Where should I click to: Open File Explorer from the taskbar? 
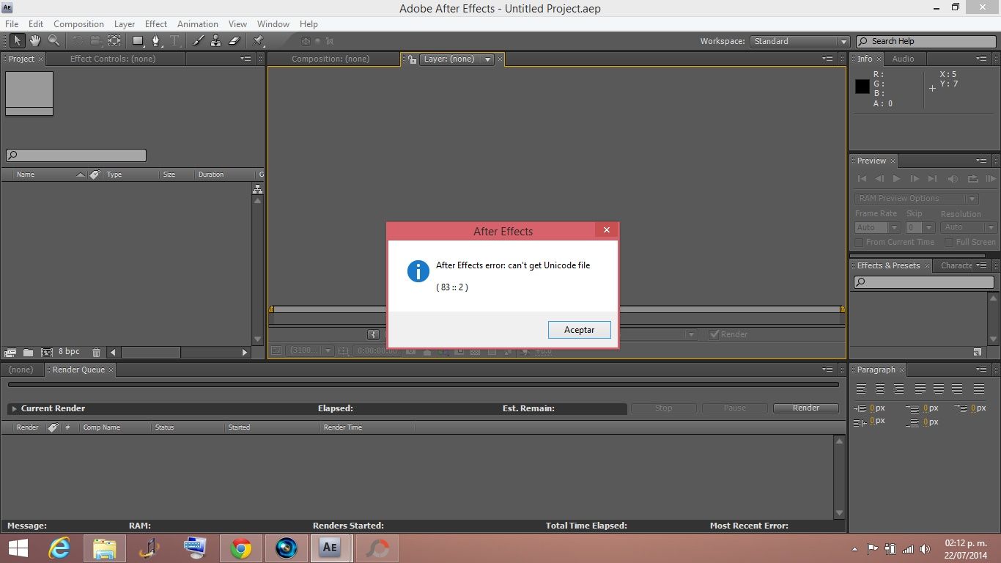(x=105, y=548)
